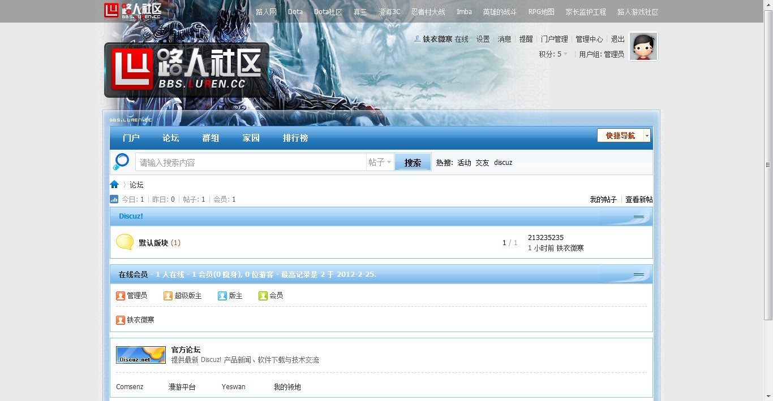This screenshot has height=401, width=773.
Task: Click the 超级版主 legend icon
Action: pyautogui.click(x=168, y=295)
